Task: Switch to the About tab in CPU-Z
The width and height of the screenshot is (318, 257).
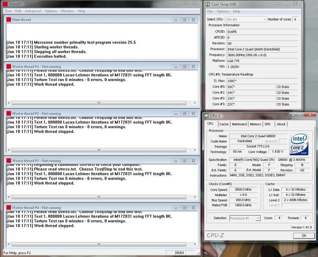Action: (x=281, y=124)
